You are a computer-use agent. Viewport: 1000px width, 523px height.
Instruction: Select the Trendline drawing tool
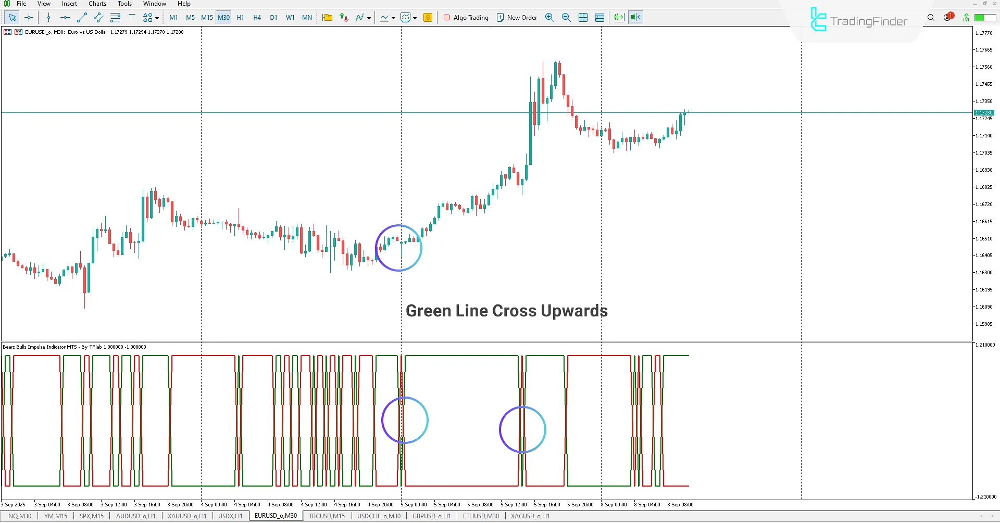pyautogui.click(x=81, y=17)
